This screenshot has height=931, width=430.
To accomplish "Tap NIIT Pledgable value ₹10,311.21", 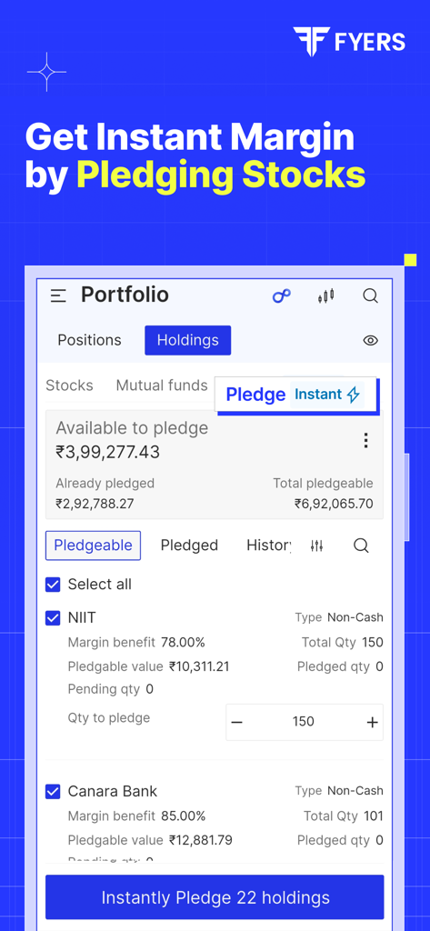I will (x=148, y=666).
